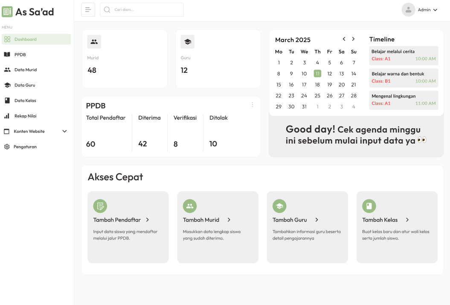Go to previous month in calendar
Viewport: 450px width, 305px height.
click(344, 39)
